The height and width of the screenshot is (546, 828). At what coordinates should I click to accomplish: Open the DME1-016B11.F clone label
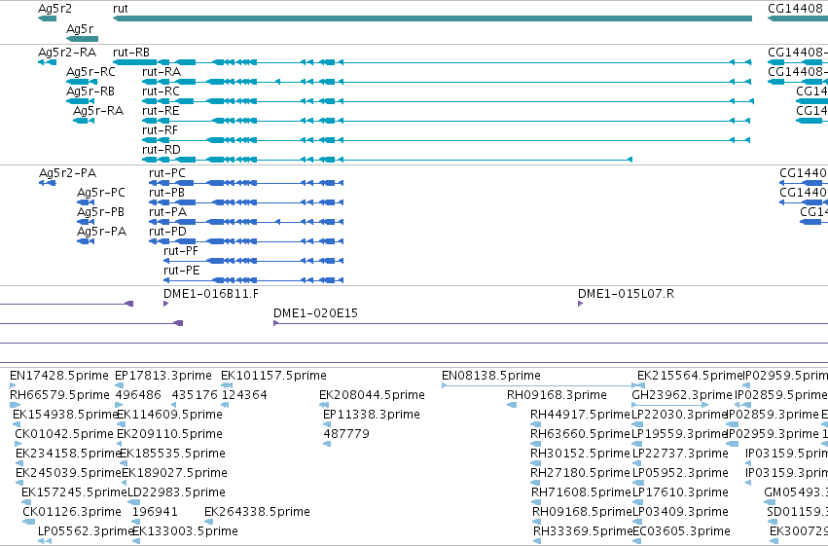211,294
